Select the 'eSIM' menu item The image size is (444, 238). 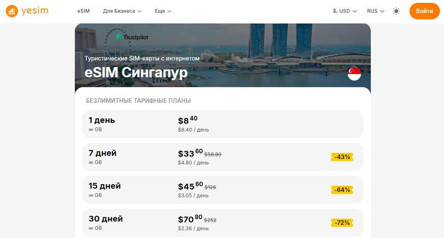[83, 11]
